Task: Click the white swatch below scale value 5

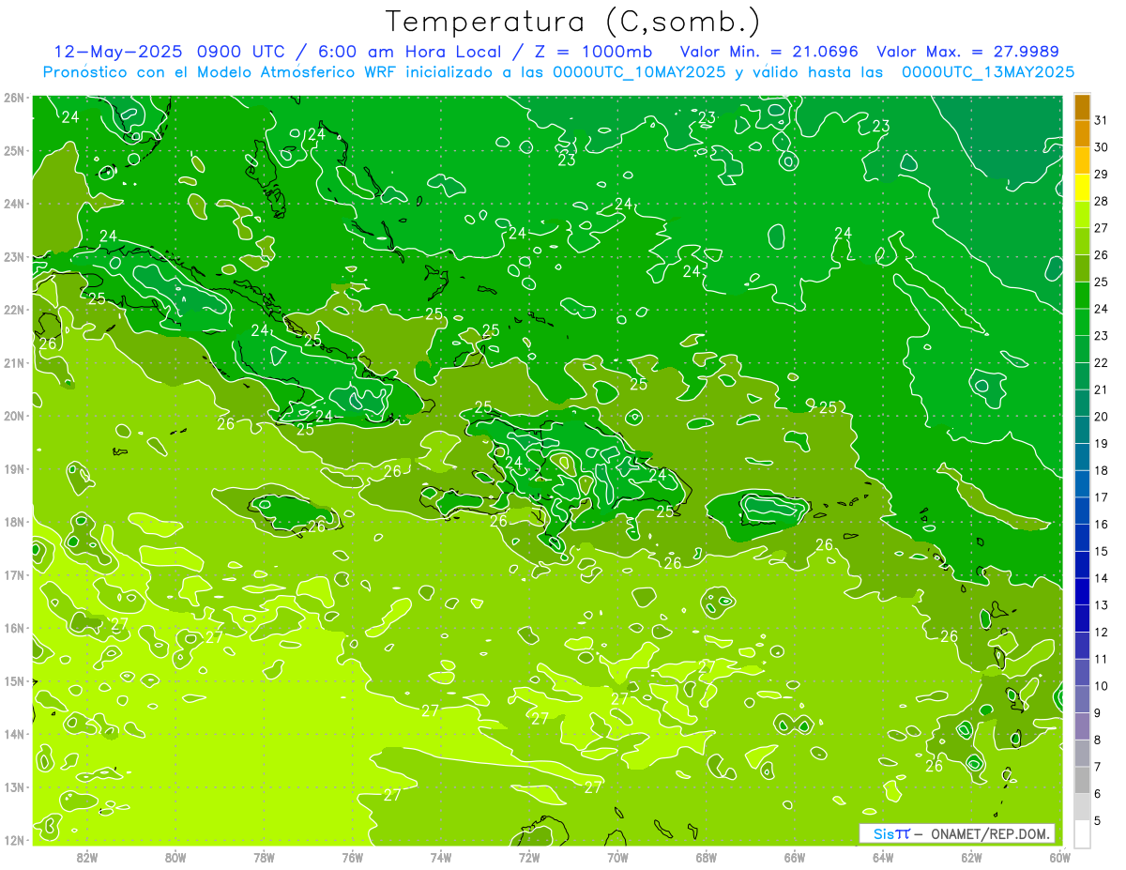Action: pyautogui.click(x=1082, y=833)
